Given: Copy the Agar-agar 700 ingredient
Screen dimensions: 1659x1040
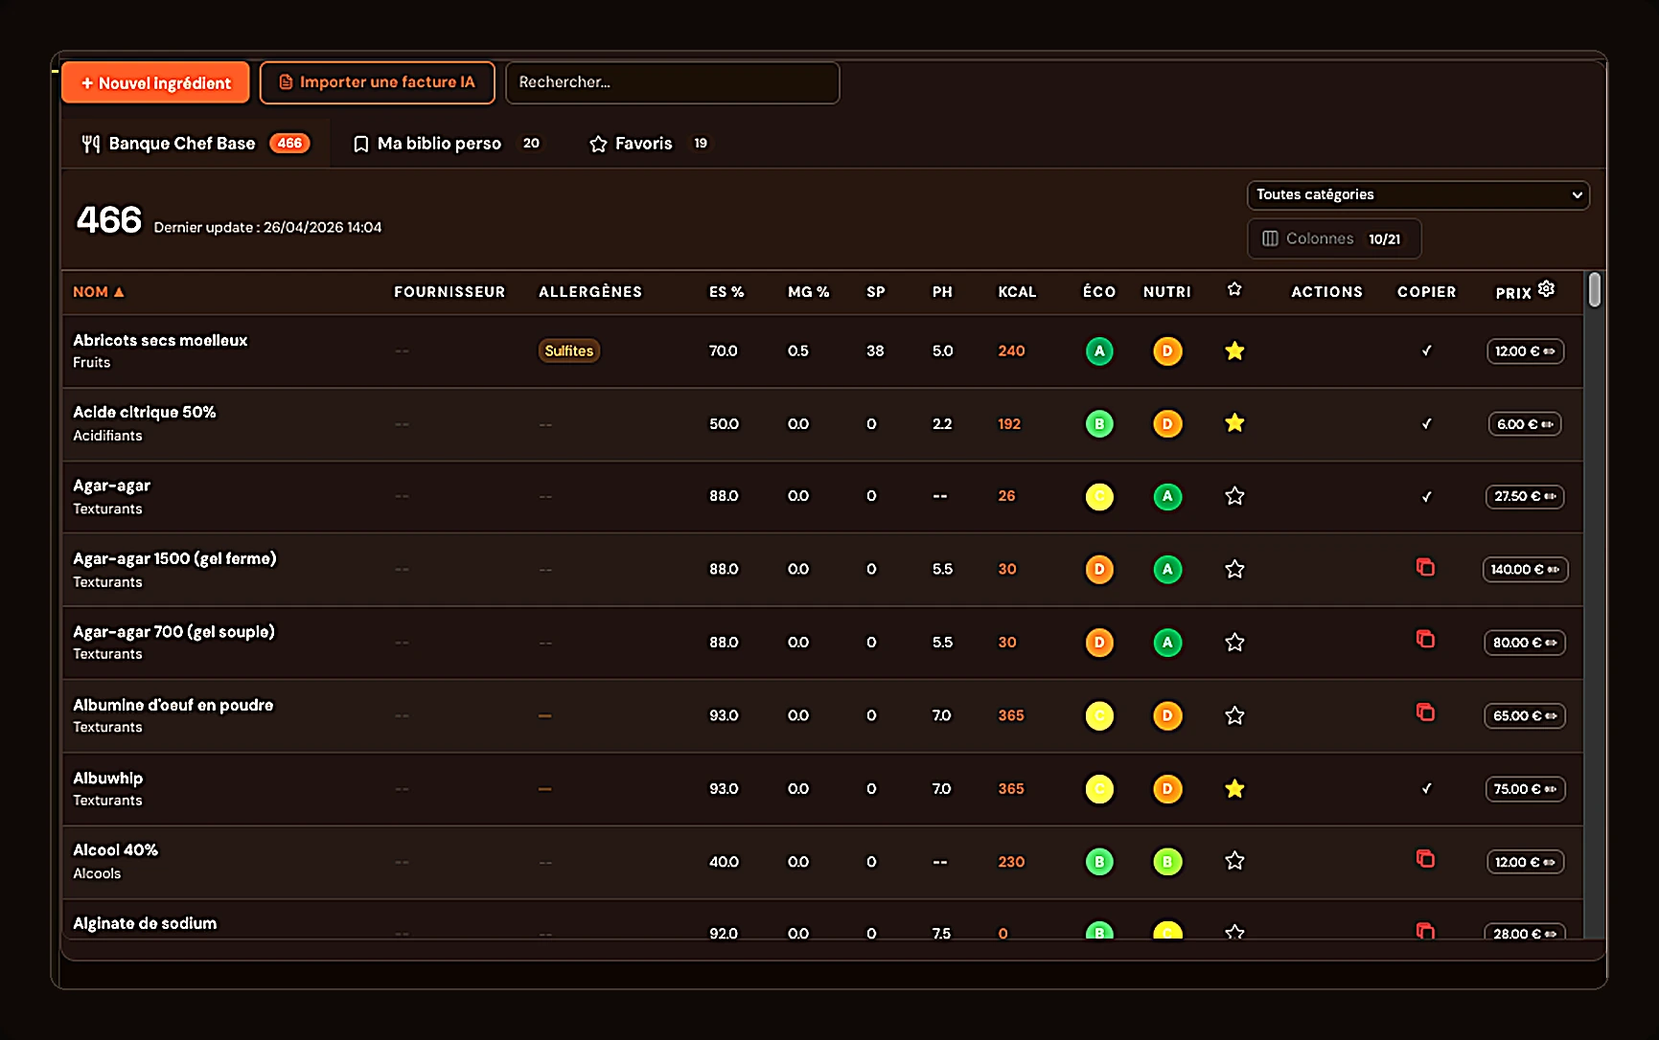Looking at the screenshot, I should [x=1425, y=639].
